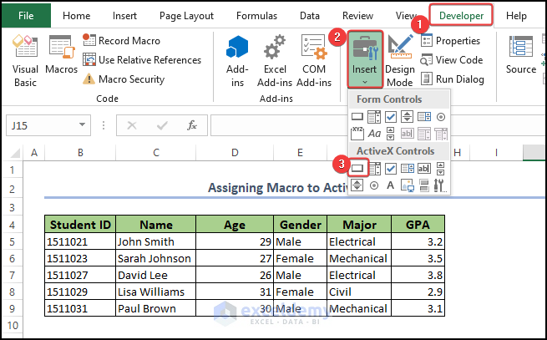Open the Page Layout tab
The width and height of the screenshot is (547, 340).
point(187,15)
